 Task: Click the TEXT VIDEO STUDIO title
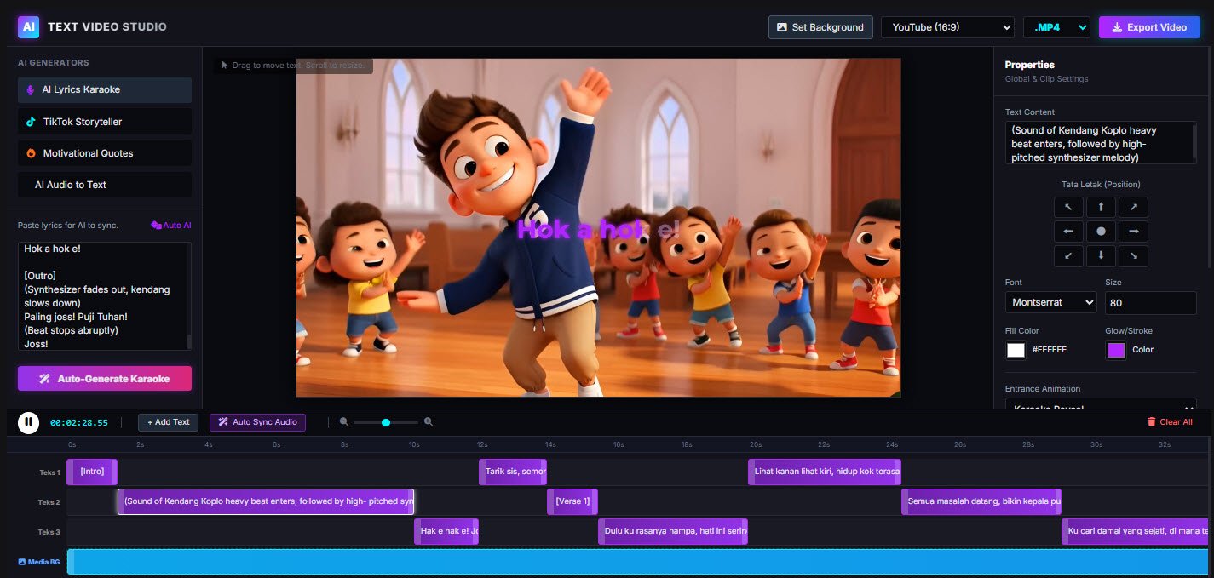coord(107,27)
